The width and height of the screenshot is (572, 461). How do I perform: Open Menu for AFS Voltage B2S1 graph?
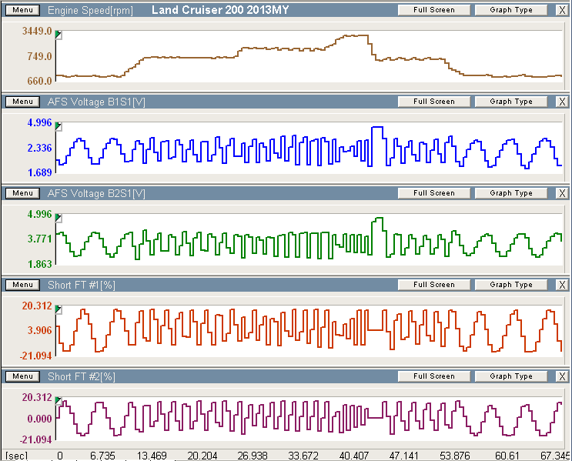tap(22, 193)
